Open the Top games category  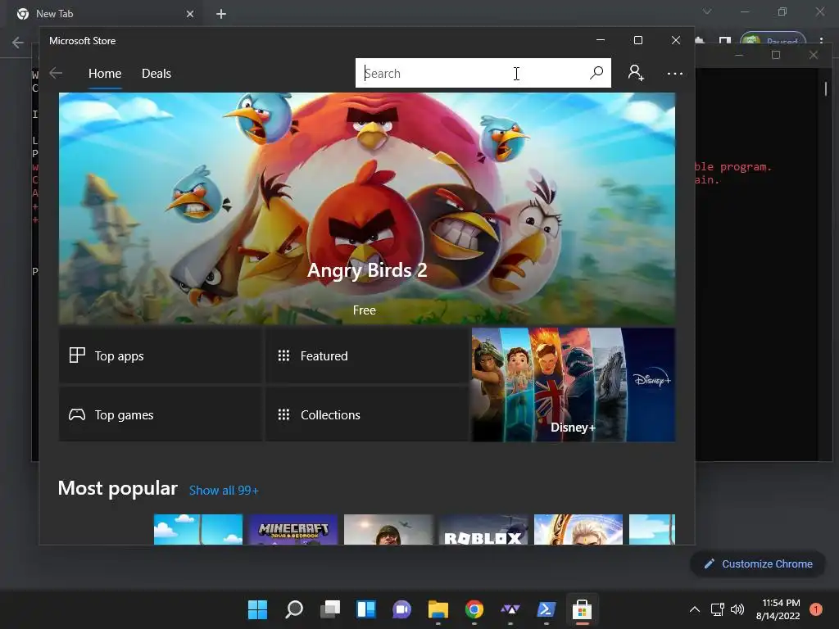161,414
